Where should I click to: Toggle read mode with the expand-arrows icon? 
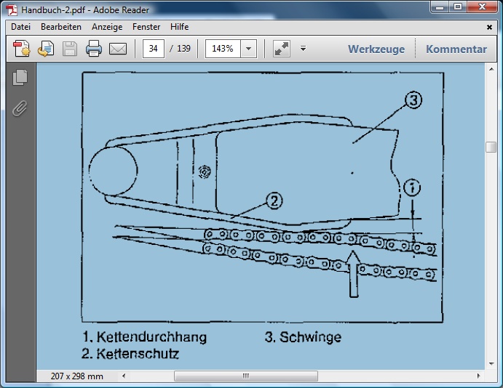coord(281,49)
